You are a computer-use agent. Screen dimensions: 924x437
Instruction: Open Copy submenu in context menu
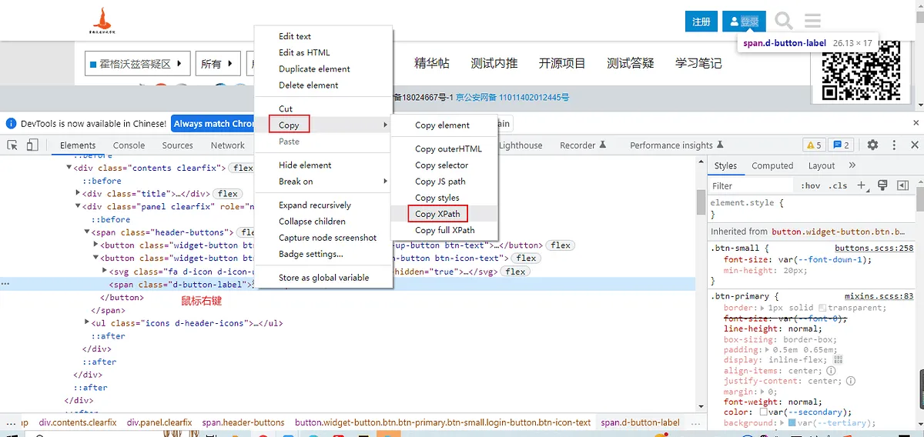(323, 125)
